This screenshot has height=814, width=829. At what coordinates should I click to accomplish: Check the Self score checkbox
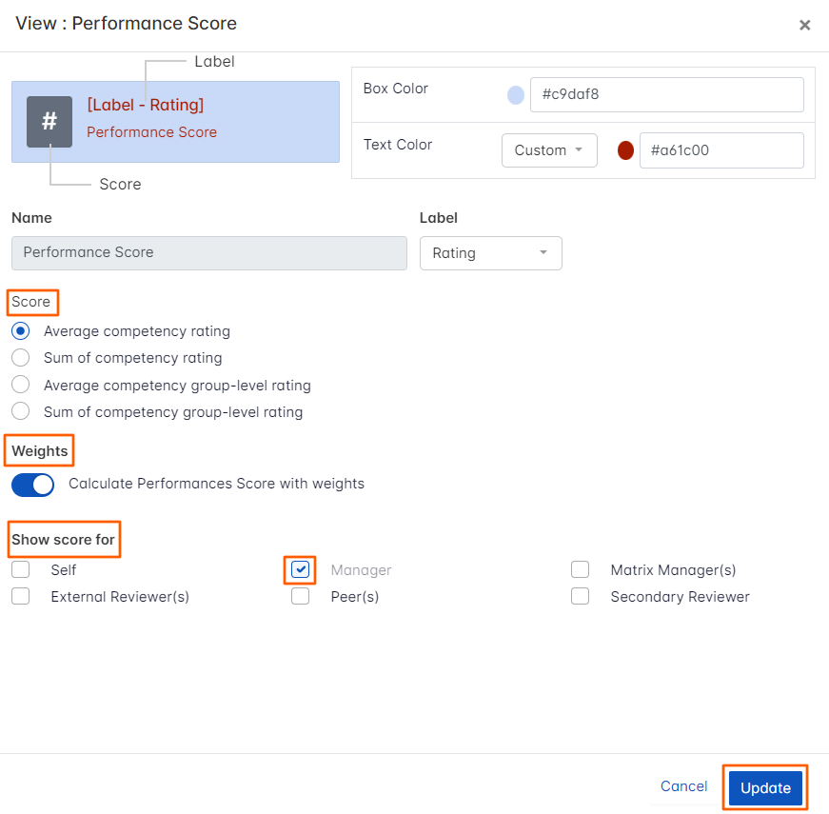coord(21,570)
